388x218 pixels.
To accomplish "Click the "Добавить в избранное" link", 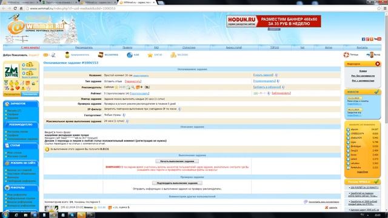I will point(267,87).
